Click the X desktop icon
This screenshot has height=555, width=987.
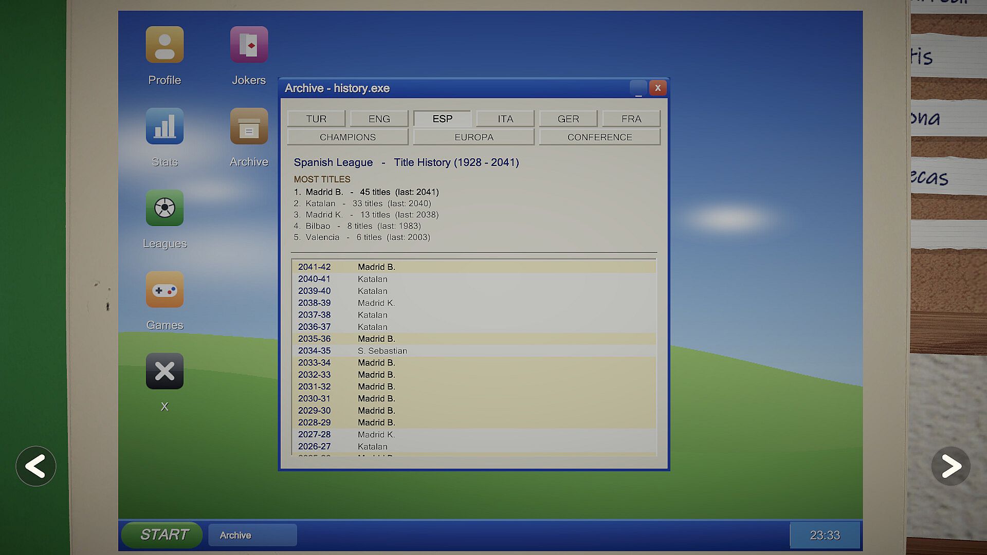click(164, 371)
